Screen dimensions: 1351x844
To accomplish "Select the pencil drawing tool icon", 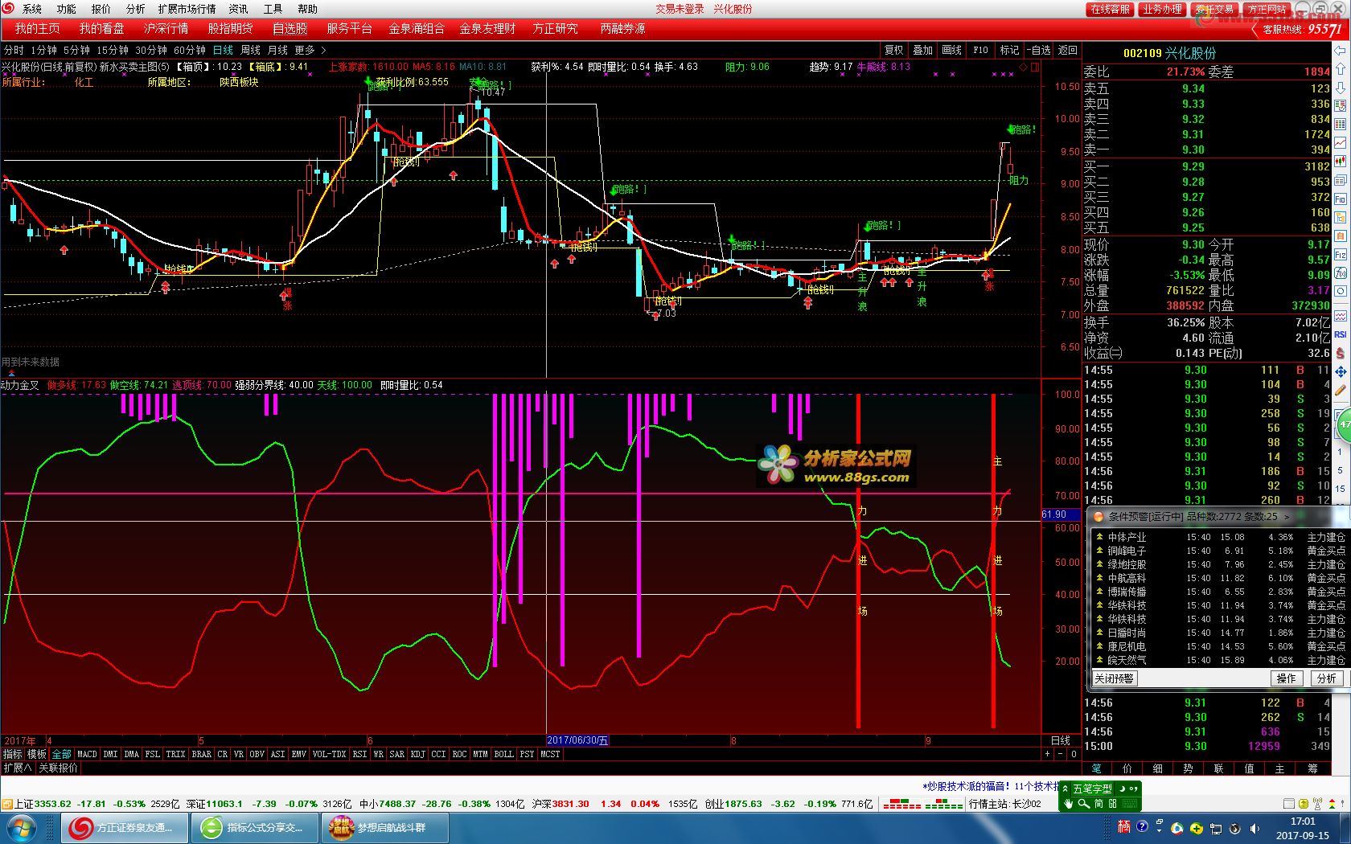I will click(x=1341, y=390).
